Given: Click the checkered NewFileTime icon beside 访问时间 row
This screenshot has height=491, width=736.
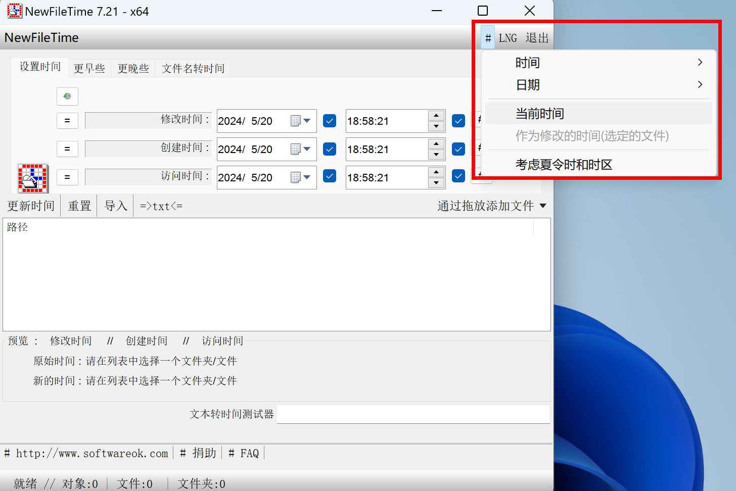Looking at the screenshot, I should pyautogui.click(x=32, y=178).
